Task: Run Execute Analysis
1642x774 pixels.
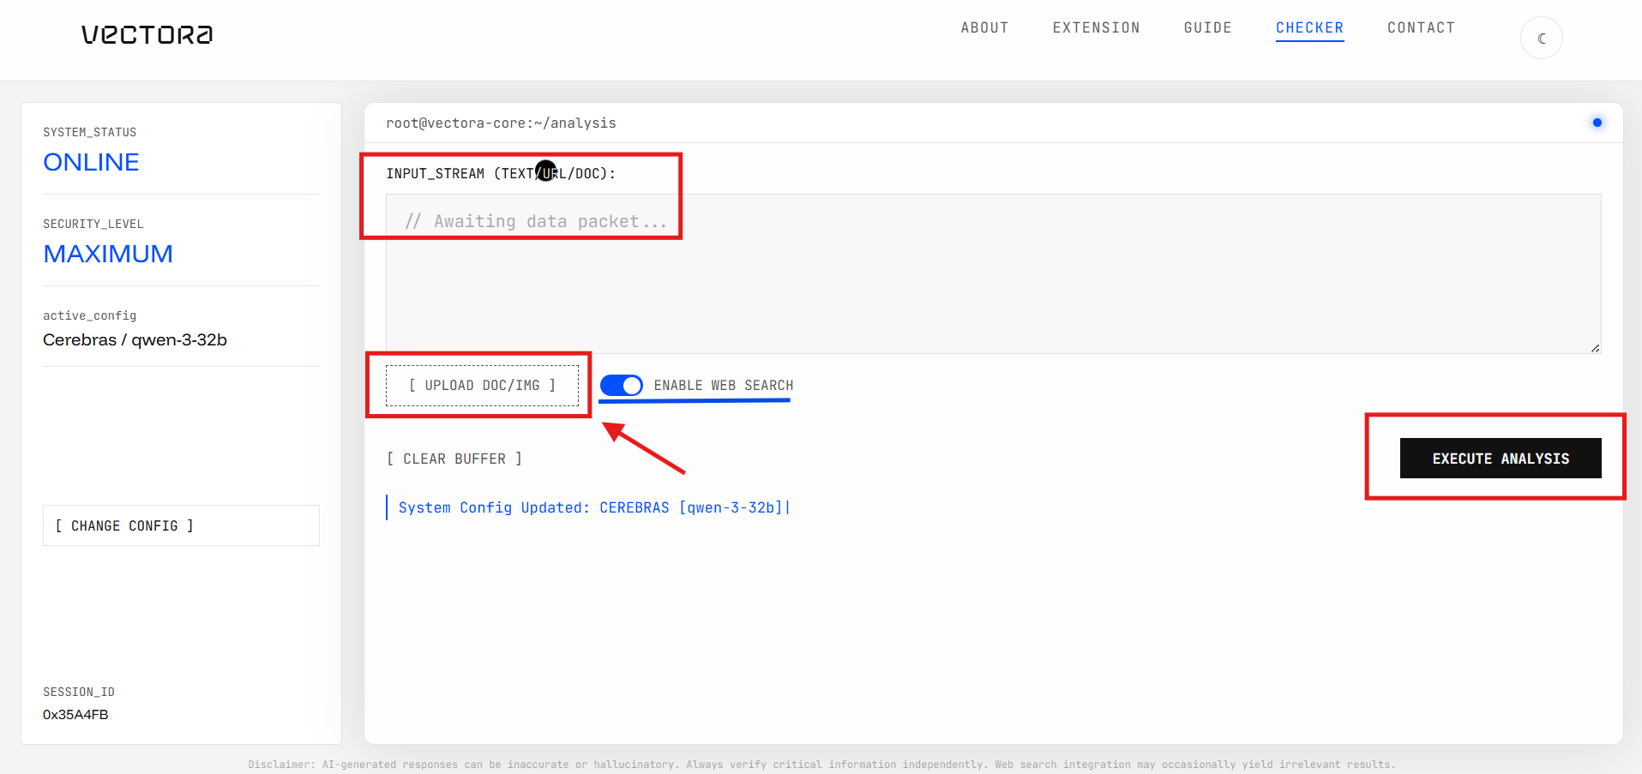Action: [1500, 459]
